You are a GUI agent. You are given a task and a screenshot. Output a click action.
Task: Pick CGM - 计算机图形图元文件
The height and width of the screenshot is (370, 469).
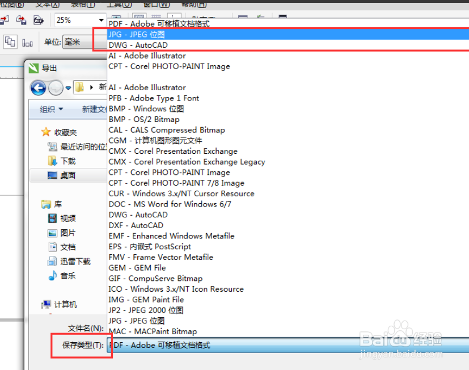(155, 140)
